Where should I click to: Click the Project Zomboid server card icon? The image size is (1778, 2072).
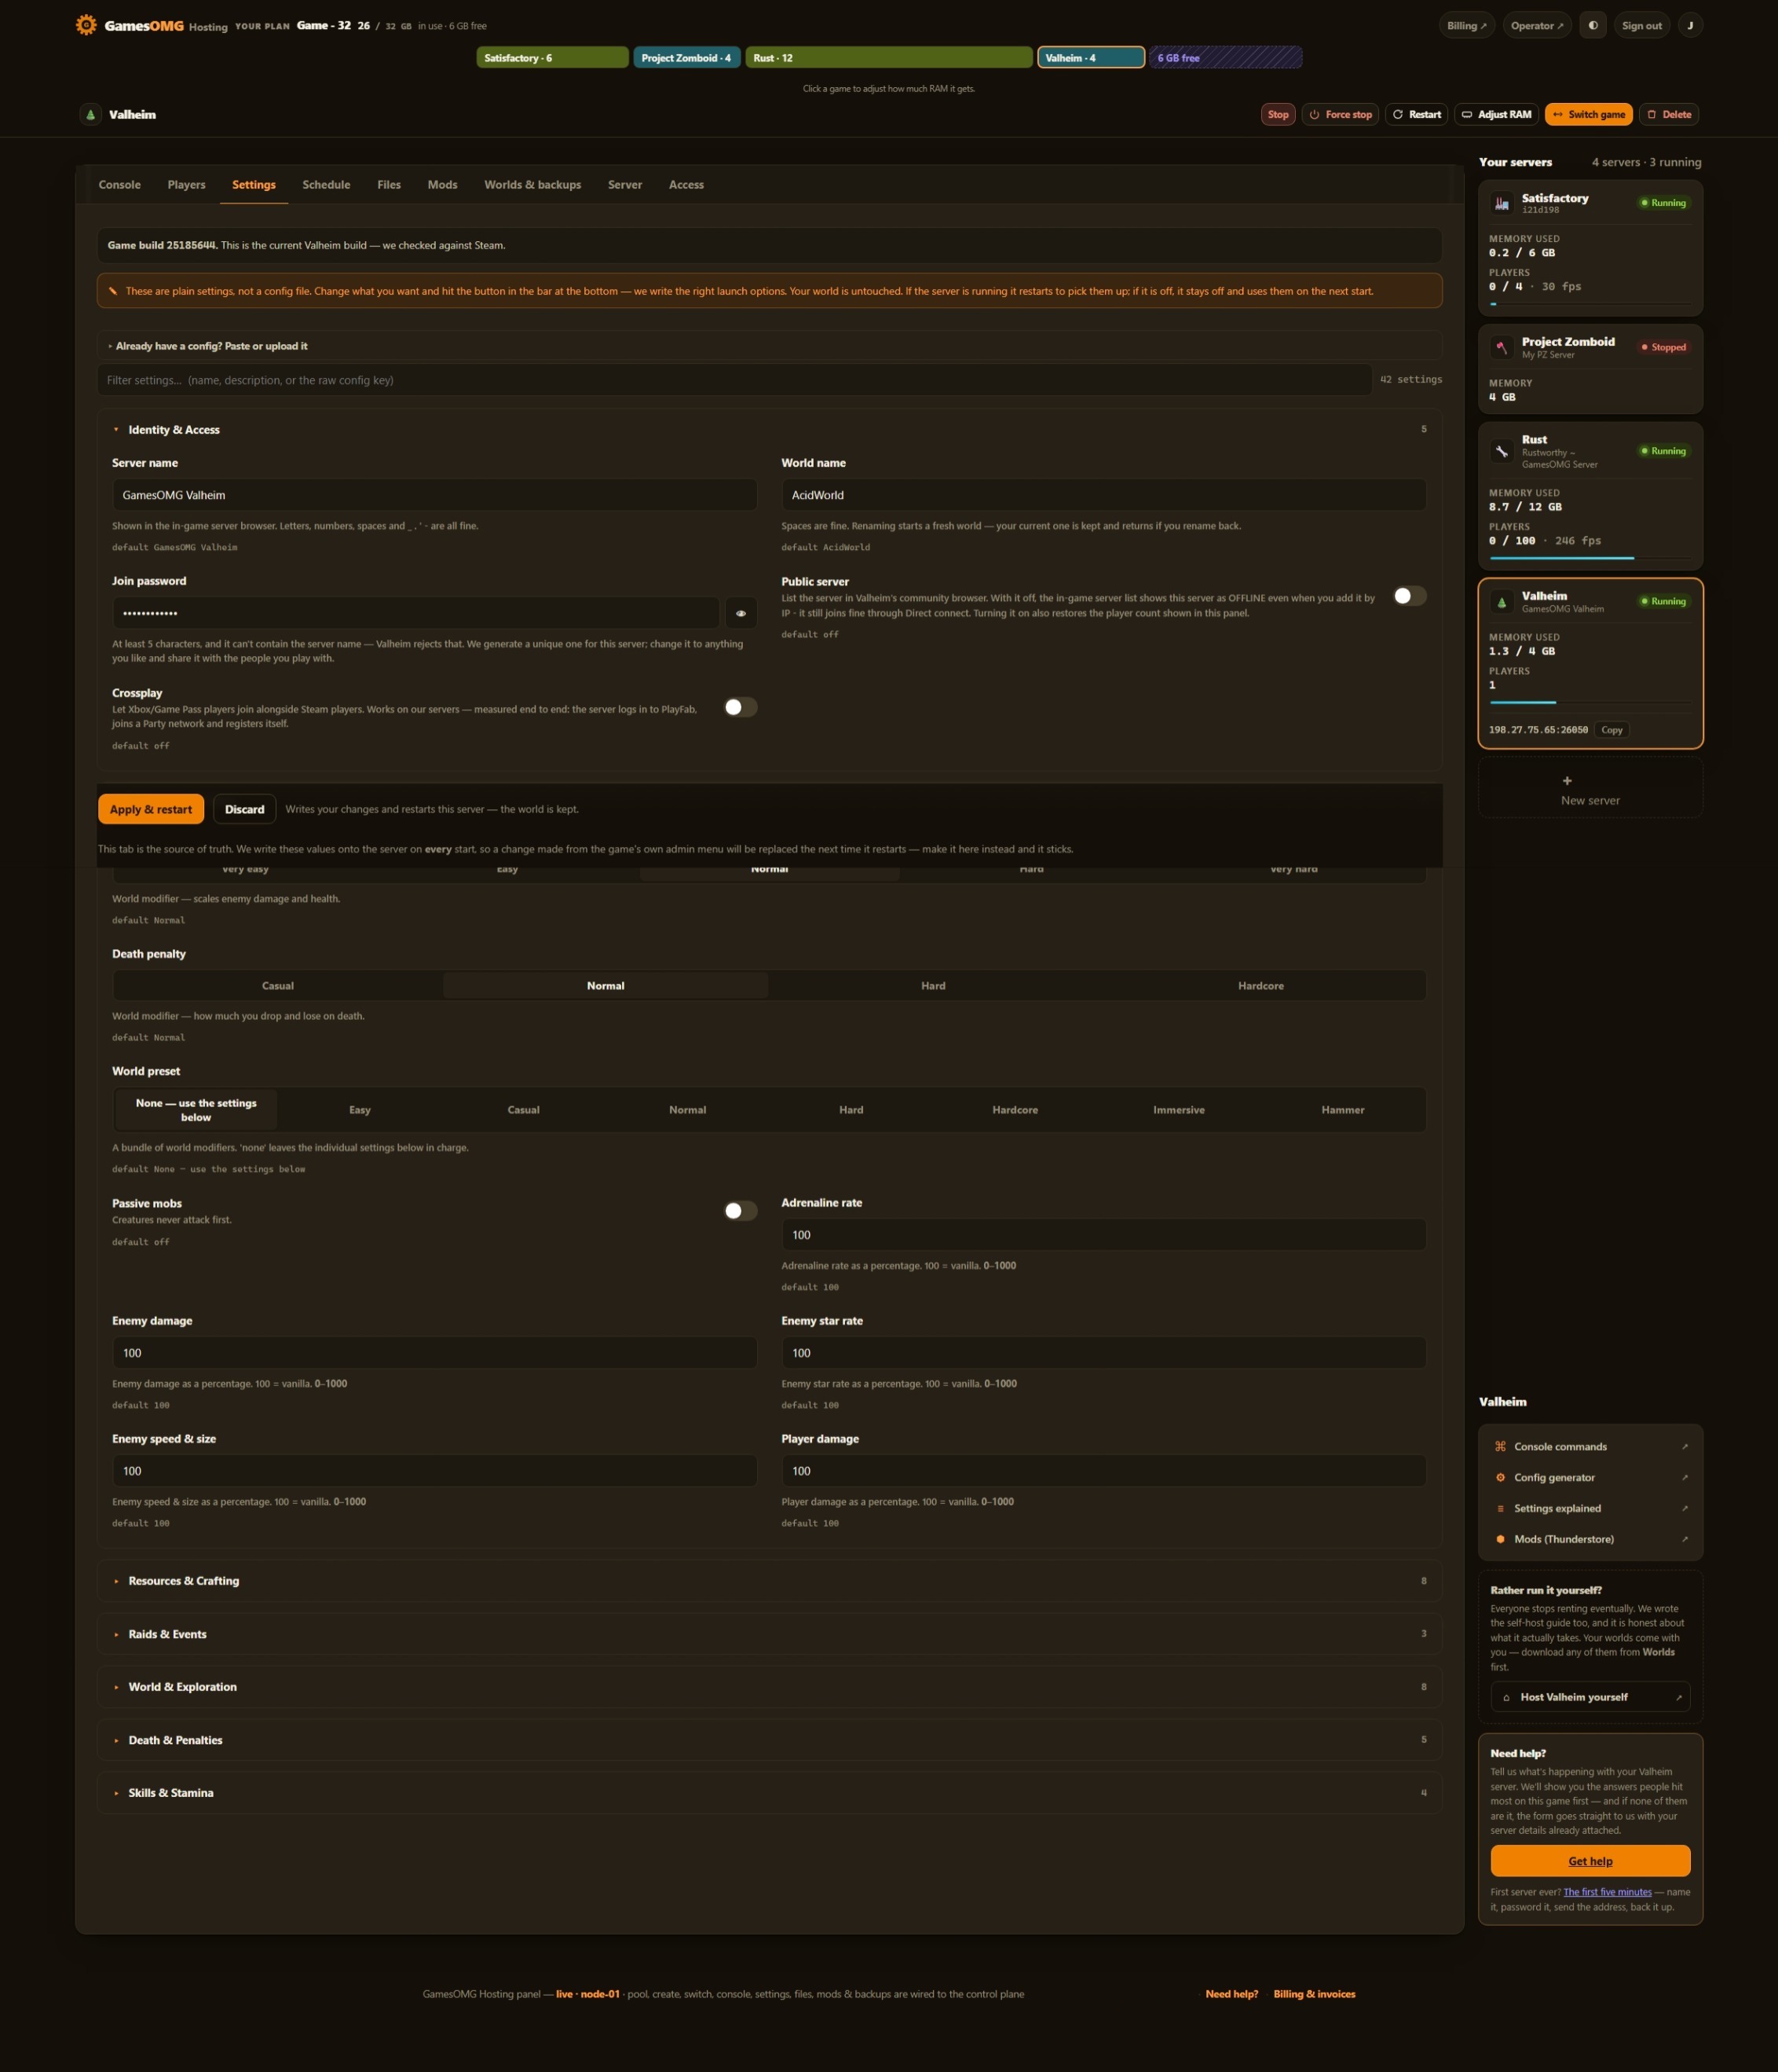tap(1501, 347)
